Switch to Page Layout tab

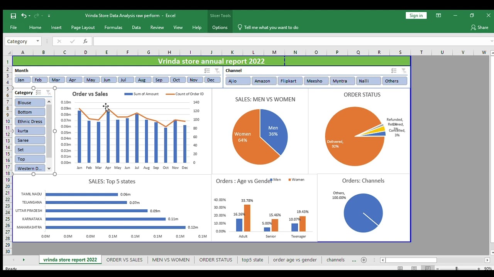point(83,27)
